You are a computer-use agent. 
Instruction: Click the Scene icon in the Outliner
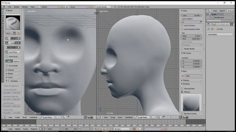tap(211, 15)
